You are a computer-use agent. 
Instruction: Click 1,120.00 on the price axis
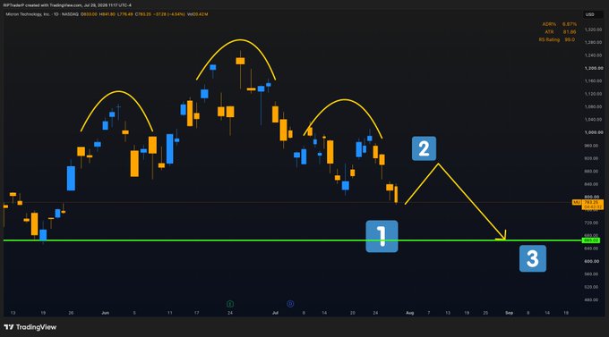click(593, 94)
